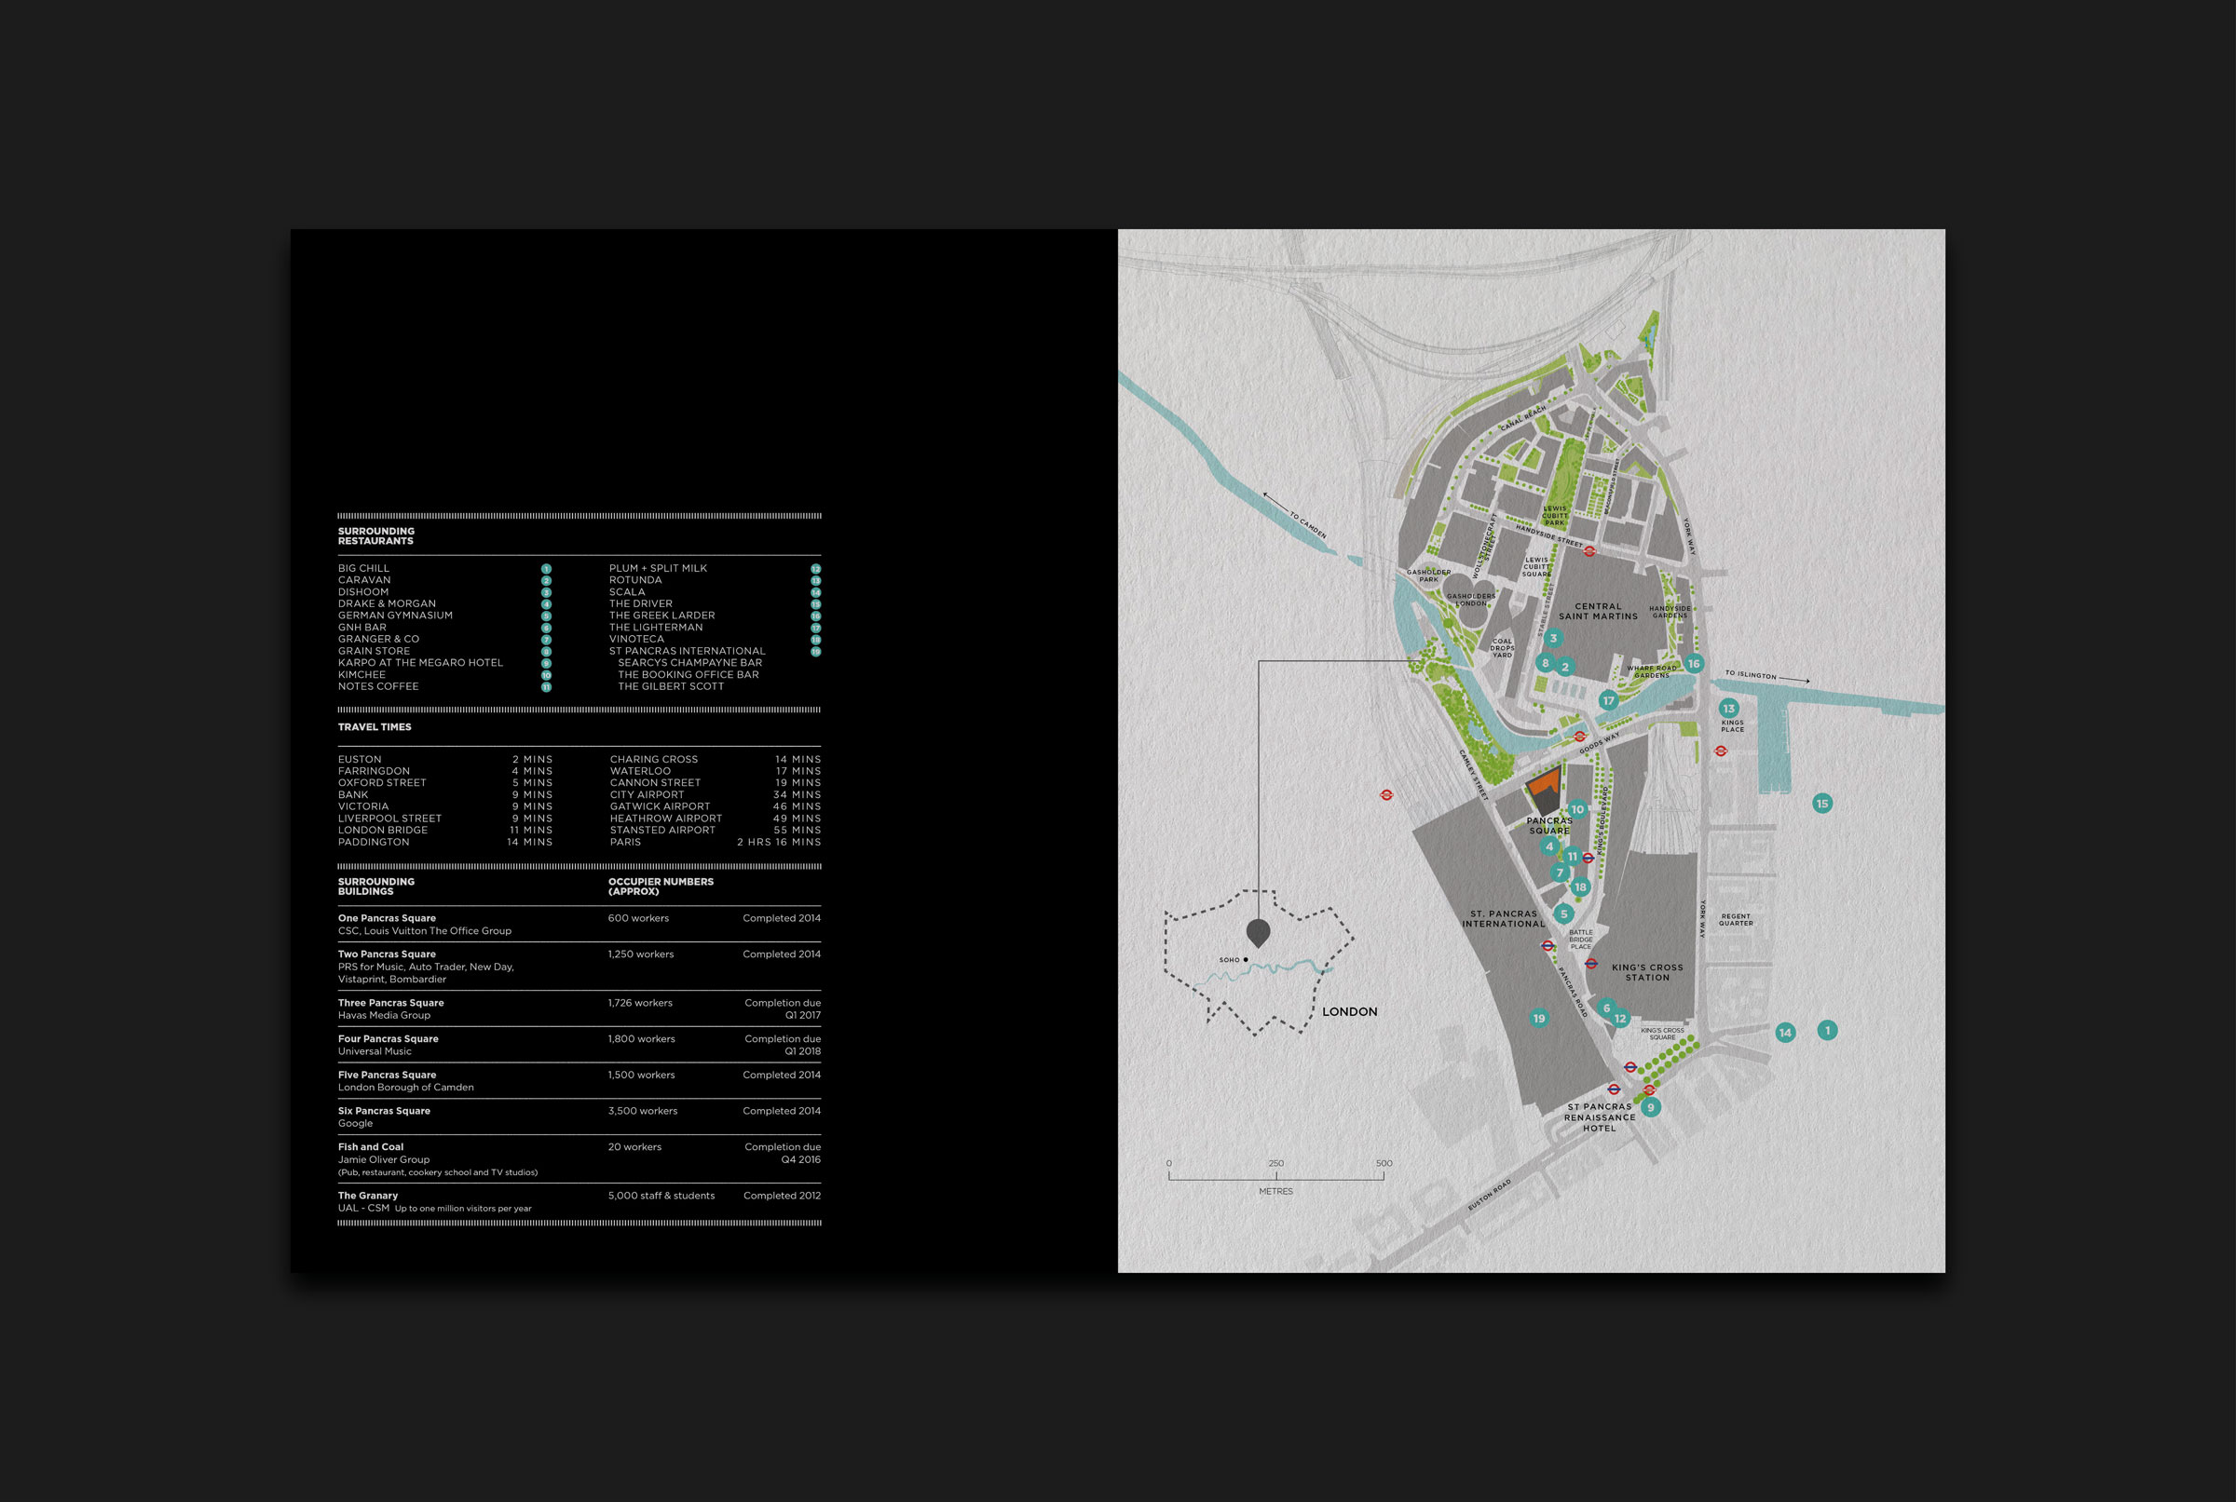Click map marker 16 by Handyside Gardens
Viewport: 2236px width, 1502px height.
[x=1694, y=663]
